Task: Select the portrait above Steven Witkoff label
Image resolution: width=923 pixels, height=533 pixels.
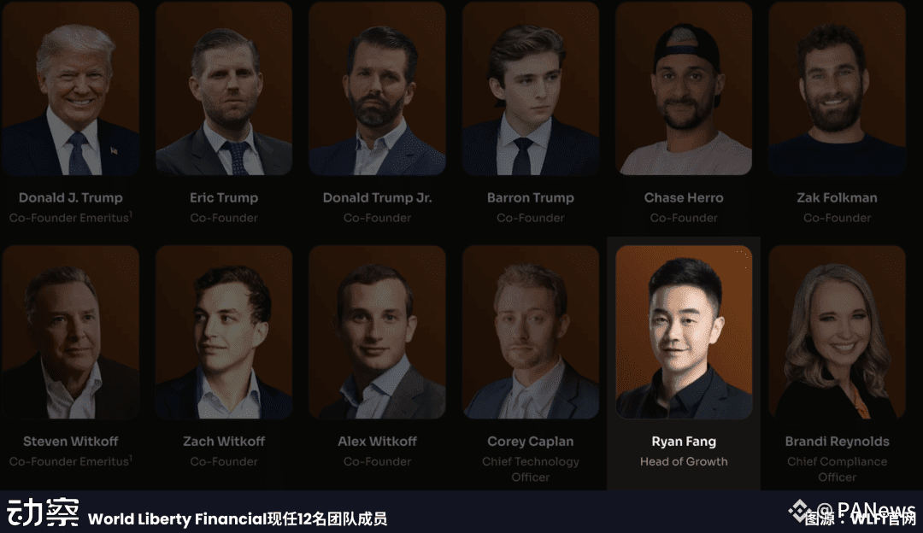Action: pyautogui.click(x=71, y=331)
